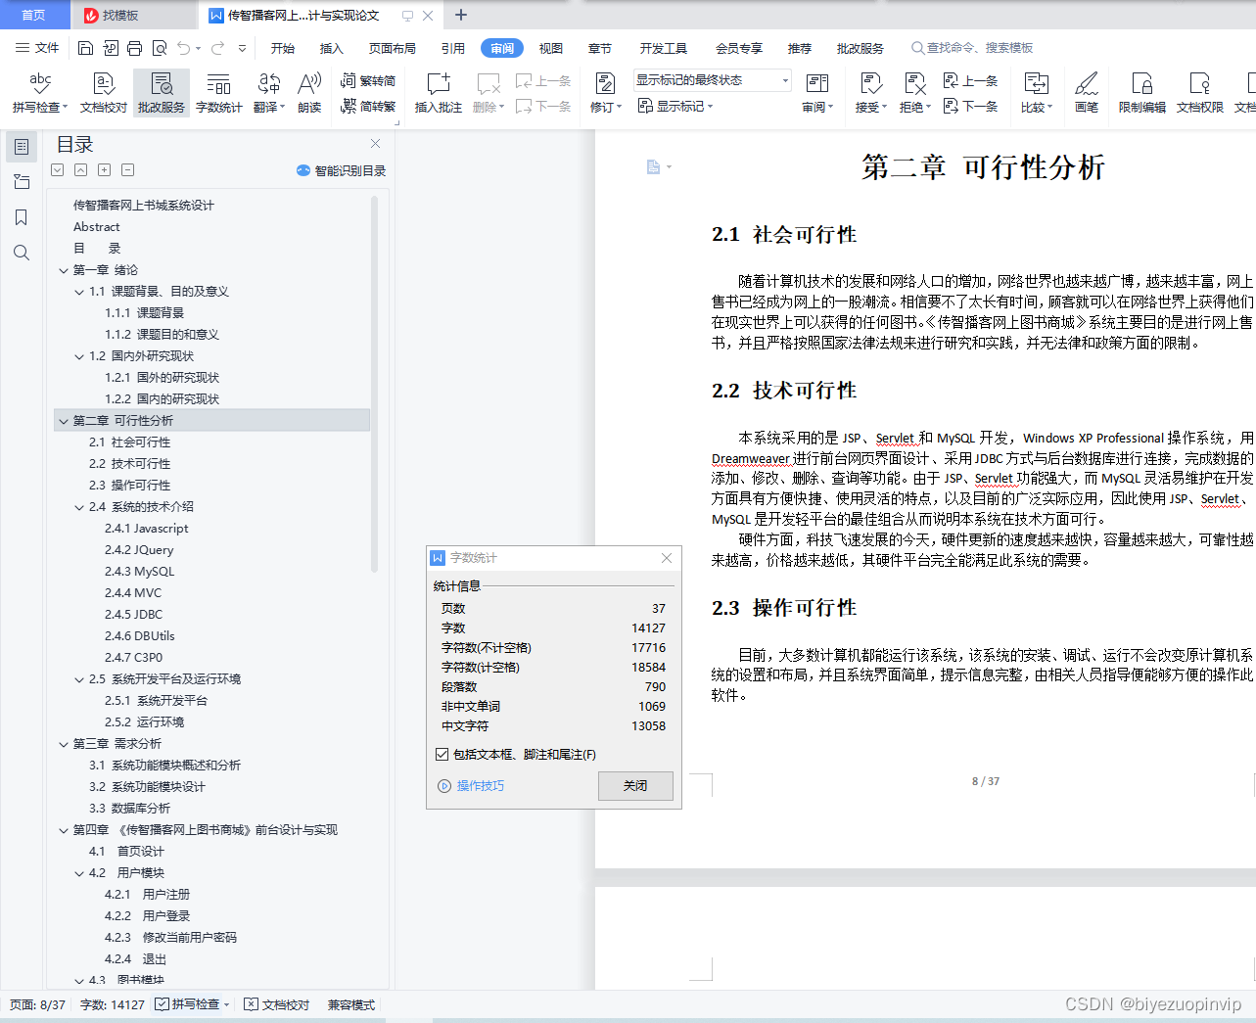The image size is (1256, 1023).
Task: Click the outline panel vertical scrollbar
Action: pyautogui.click(x=374, y=384)
